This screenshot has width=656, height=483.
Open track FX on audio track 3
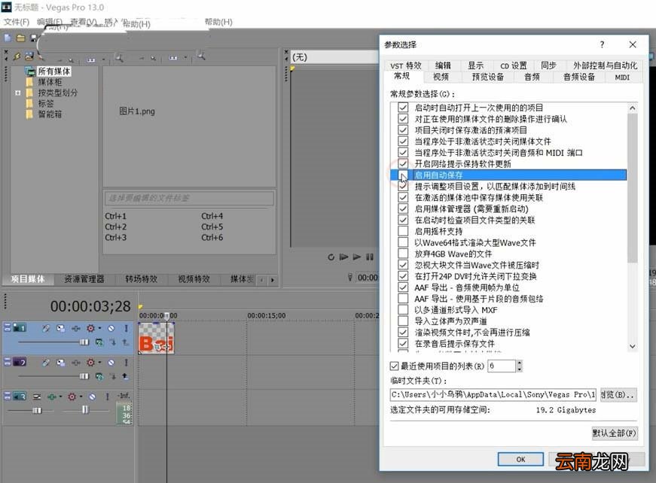pyautogui.click(x=51, y=396)
